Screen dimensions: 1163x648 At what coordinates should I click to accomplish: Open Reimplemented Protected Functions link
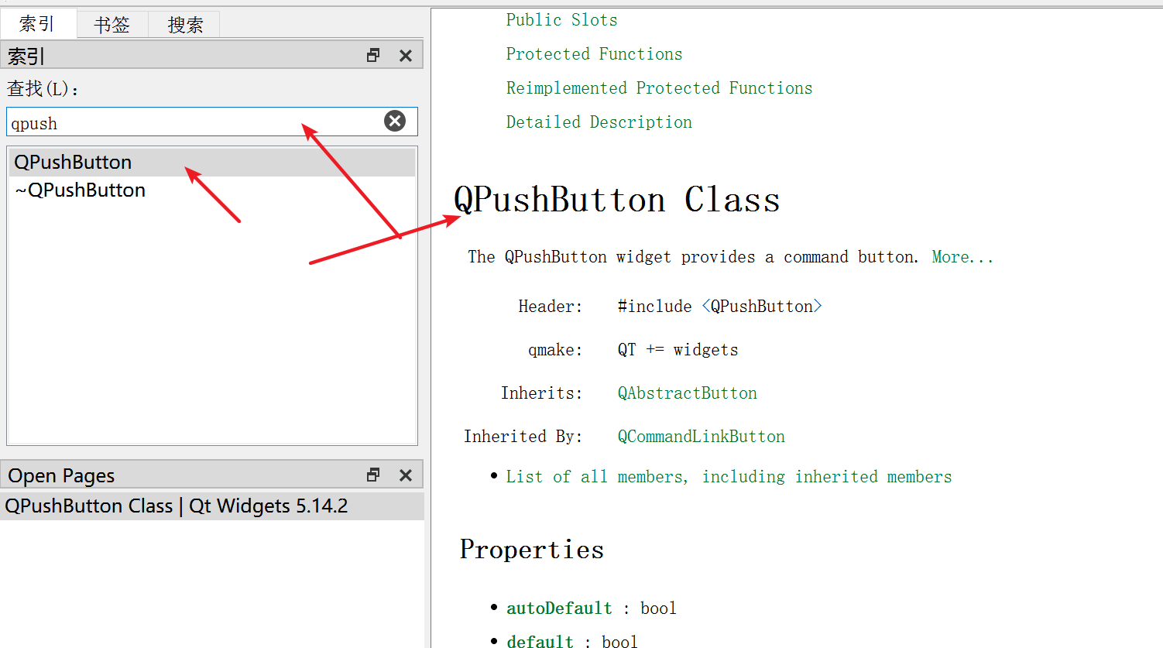coord(660,88)
